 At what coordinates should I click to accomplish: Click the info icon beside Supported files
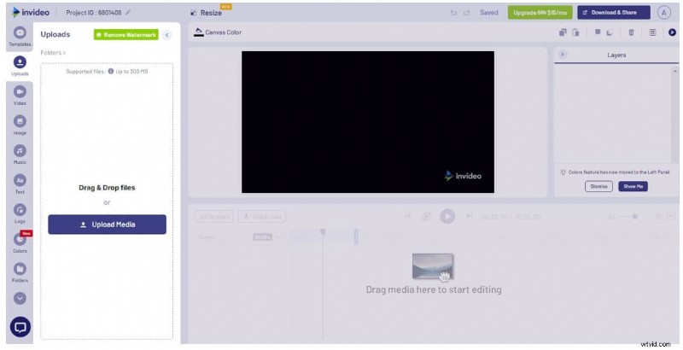[111, 71]
